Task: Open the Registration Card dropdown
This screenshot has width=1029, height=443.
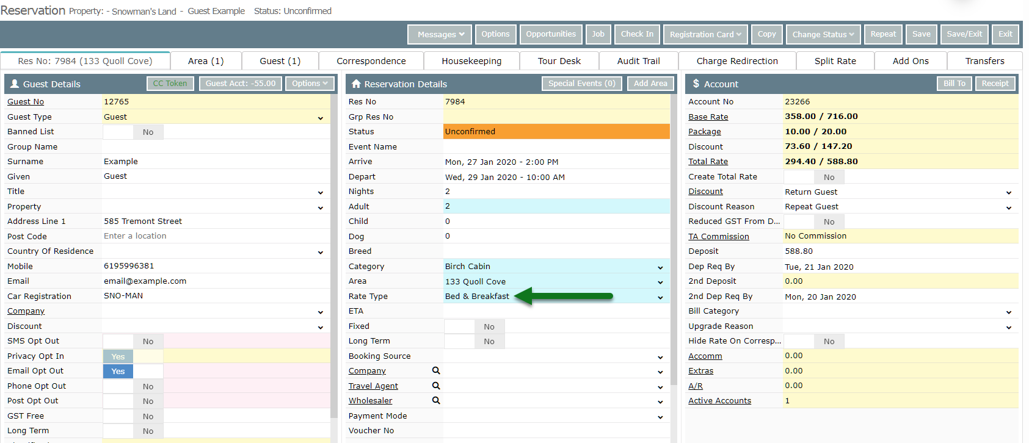Action: [x=705, y=34]
